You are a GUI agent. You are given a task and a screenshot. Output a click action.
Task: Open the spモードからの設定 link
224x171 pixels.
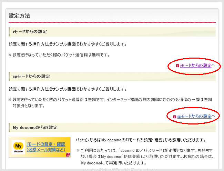[194, 116]
